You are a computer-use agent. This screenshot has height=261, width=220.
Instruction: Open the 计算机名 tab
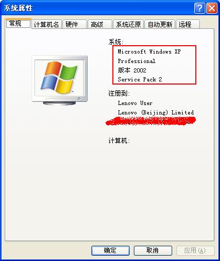(x=47, y=24)
